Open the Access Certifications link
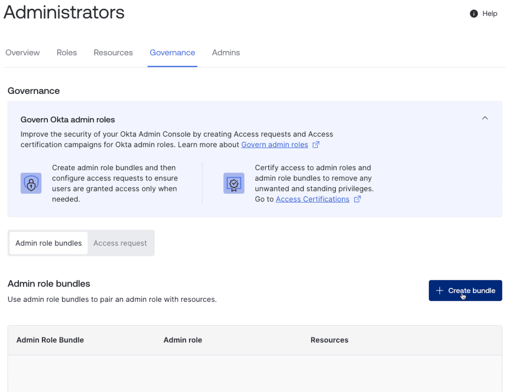The height and width of the screenshot is (392, 506). (x=312, y=199)
